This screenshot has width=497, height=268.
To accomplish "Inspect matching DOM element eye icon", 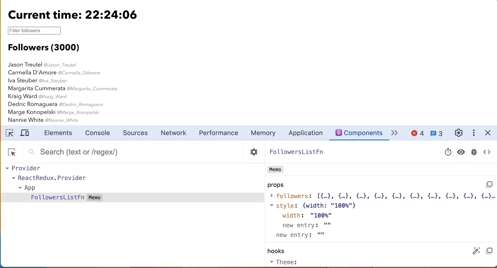I will tap(461, 152).
